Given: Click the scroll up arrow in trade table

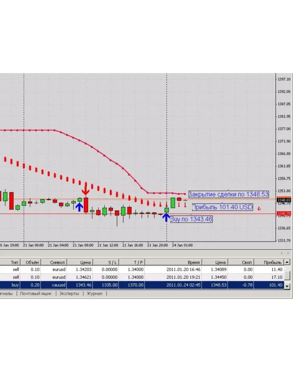Looking at the screenshot, I should tap(287, 262).
